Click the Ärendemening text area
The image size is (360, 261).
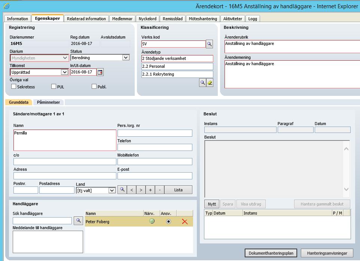[x=292, y=74]
